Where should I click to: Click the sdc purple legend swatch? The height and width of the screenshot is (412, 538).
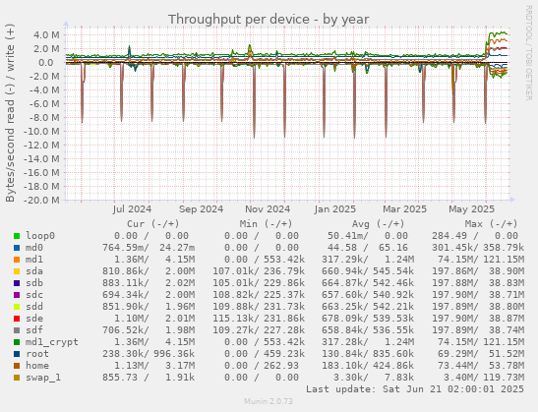(17, 295)
